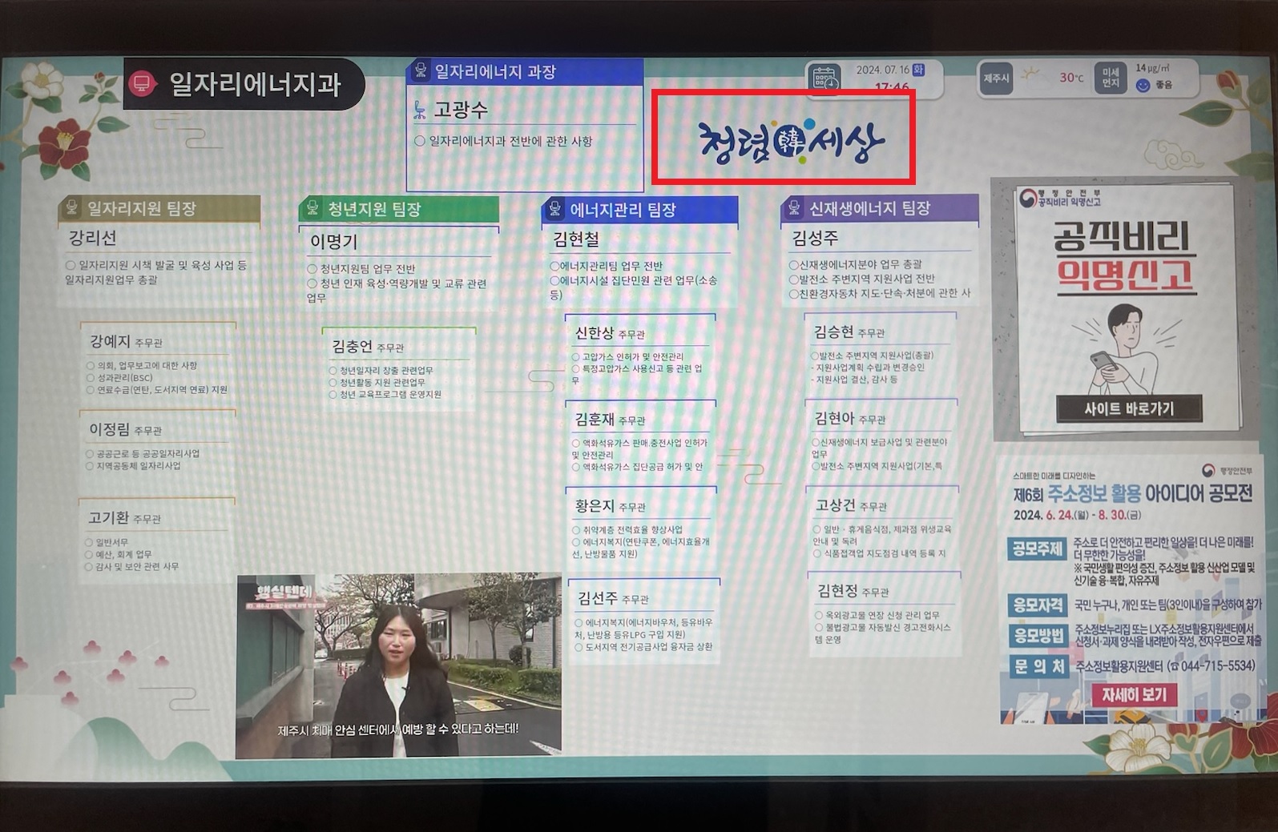Click the person icon in 일자리지원 팀장 header
This screenshot has width=1278, height=832.
coord(72,208)
